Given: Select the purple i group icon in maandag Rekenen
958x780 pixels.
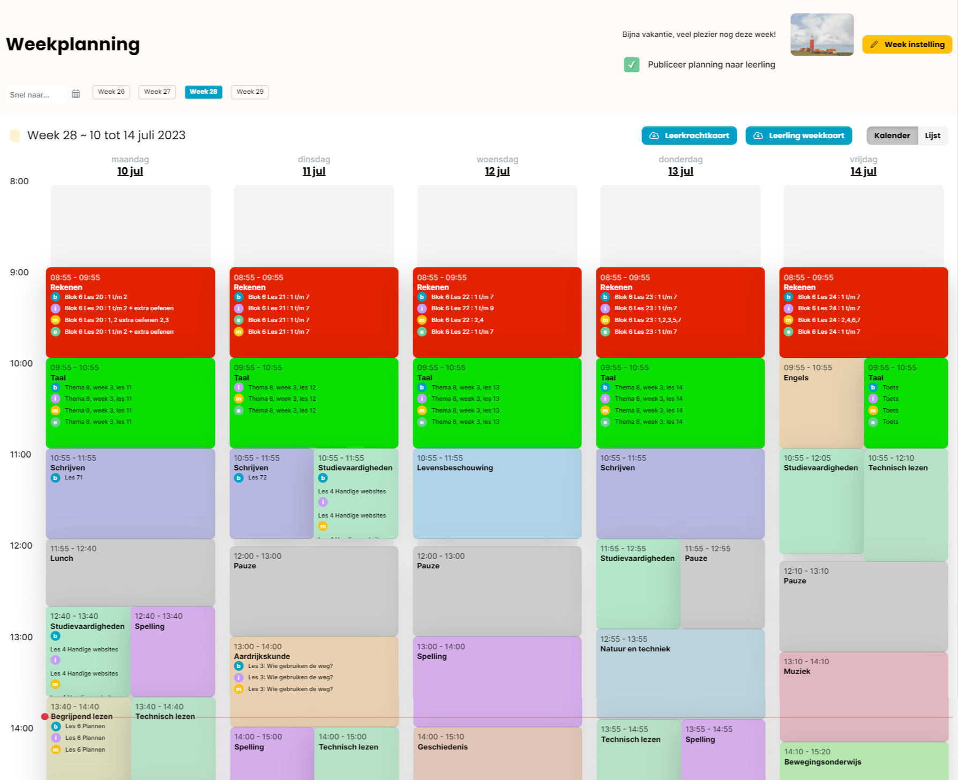Looking at the screenshot, I should tap(56, 308).
